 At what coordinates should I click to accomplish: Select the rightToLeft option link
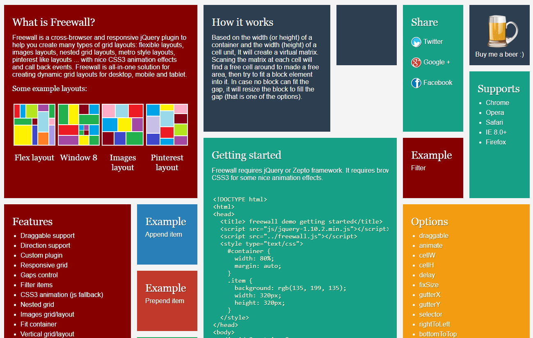pyautogui.click(x=435, y=324)
